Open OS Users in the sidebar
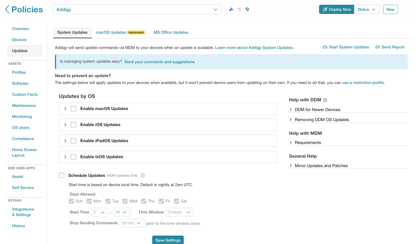This screenshot has height=244, width=417. 21,128
